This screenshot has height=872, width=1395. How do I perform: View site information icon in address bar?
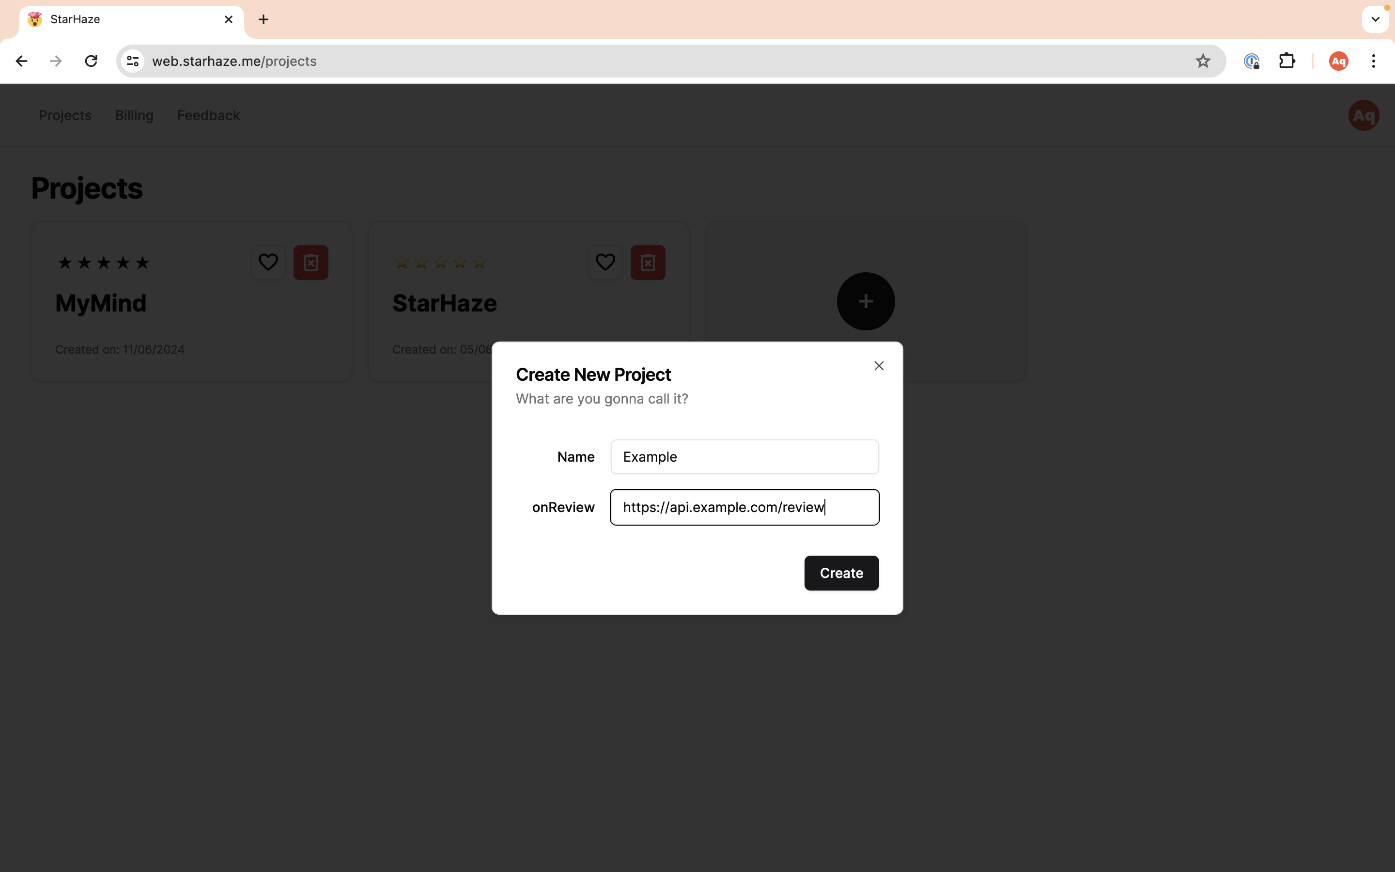coord(133,61)
